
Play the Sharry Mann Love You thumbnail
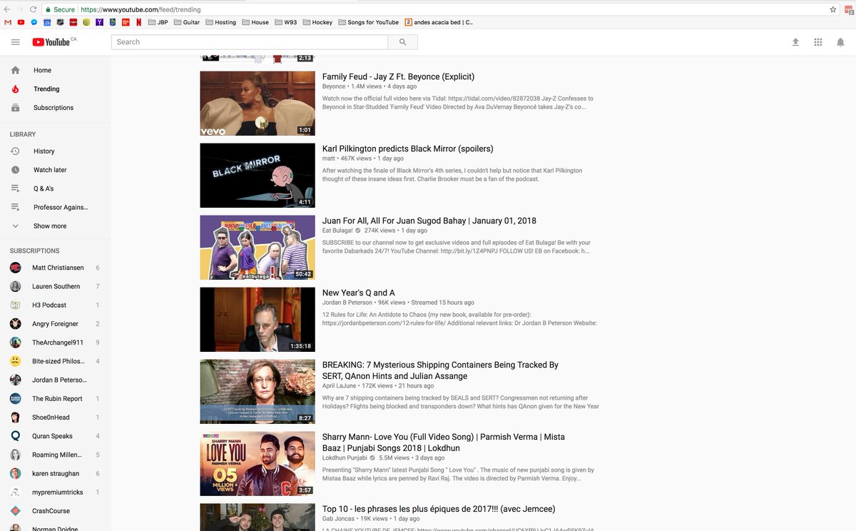pyautogui.click(x=258, y=464)
